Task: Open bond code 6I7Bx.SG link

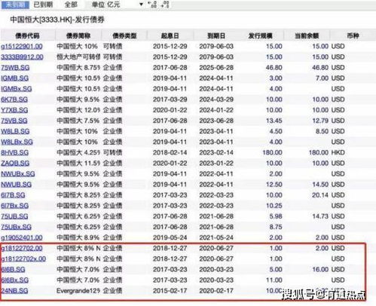Action: pyautogui.click(x=14, y=206)
